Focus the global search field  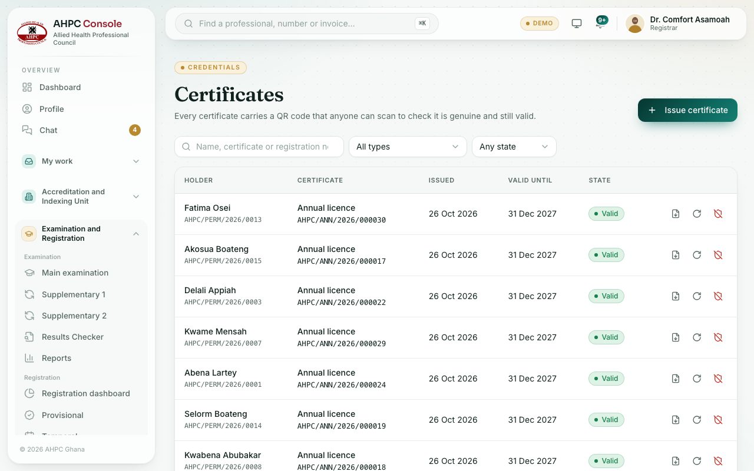[307, 24]
